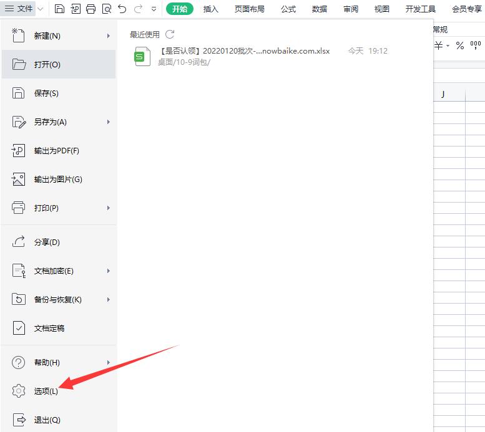Image resolution: width=485 pixels, height=432 pixels.
Task: Click the restore icon beside 备份与恢复(K)
Action: [18, 299]
